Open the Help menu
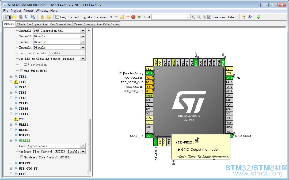Image resolution: width=289 pixels, height=180 pixels. pos(54,10)
